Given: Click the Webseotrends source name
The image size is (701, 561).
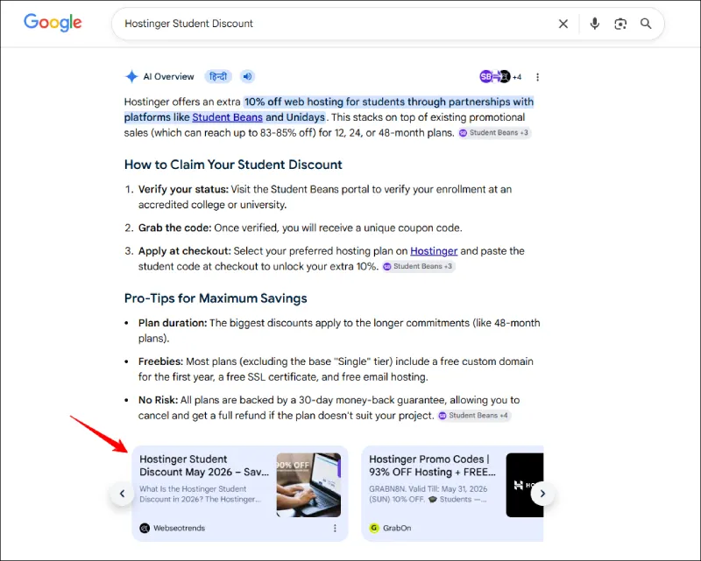Looking at the screenshot, I should (180, 528).
